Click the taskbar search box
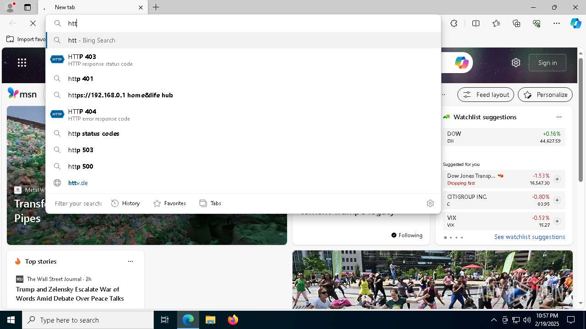Image resolution: width=586 pixels, height=329 pixels. [x=88, y=320]
